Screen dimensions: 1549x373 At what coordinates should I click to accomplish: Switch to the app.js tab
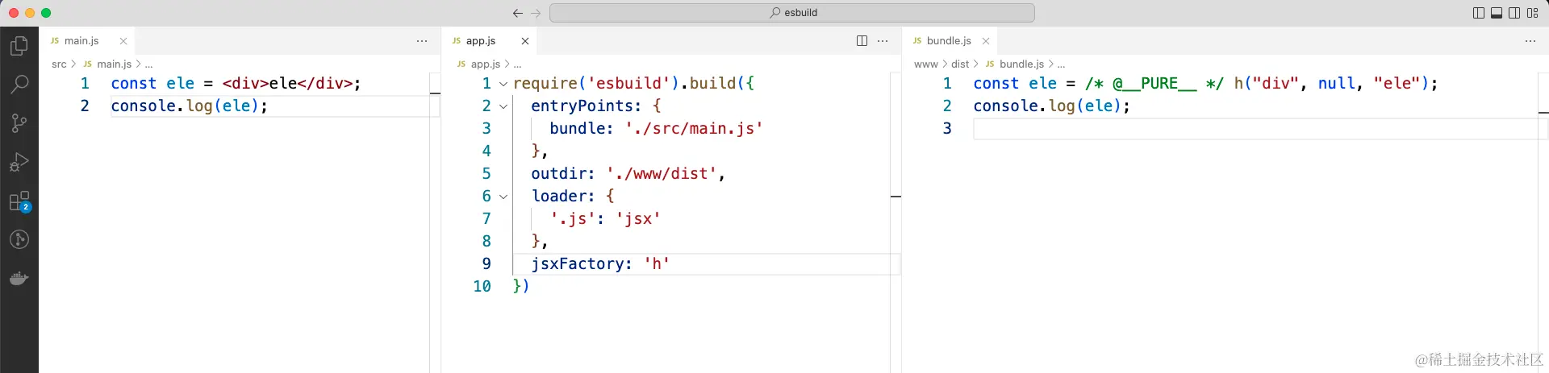pos(481,41)
